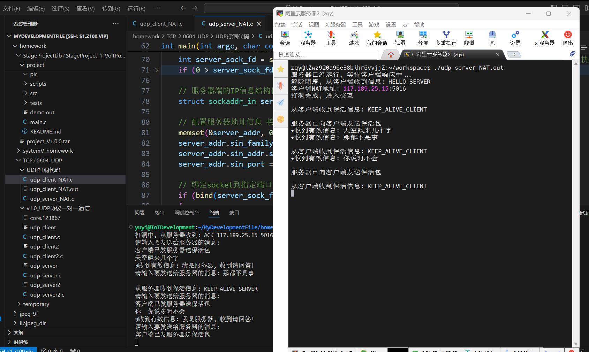Click the 退出 exit power icon

568,38
